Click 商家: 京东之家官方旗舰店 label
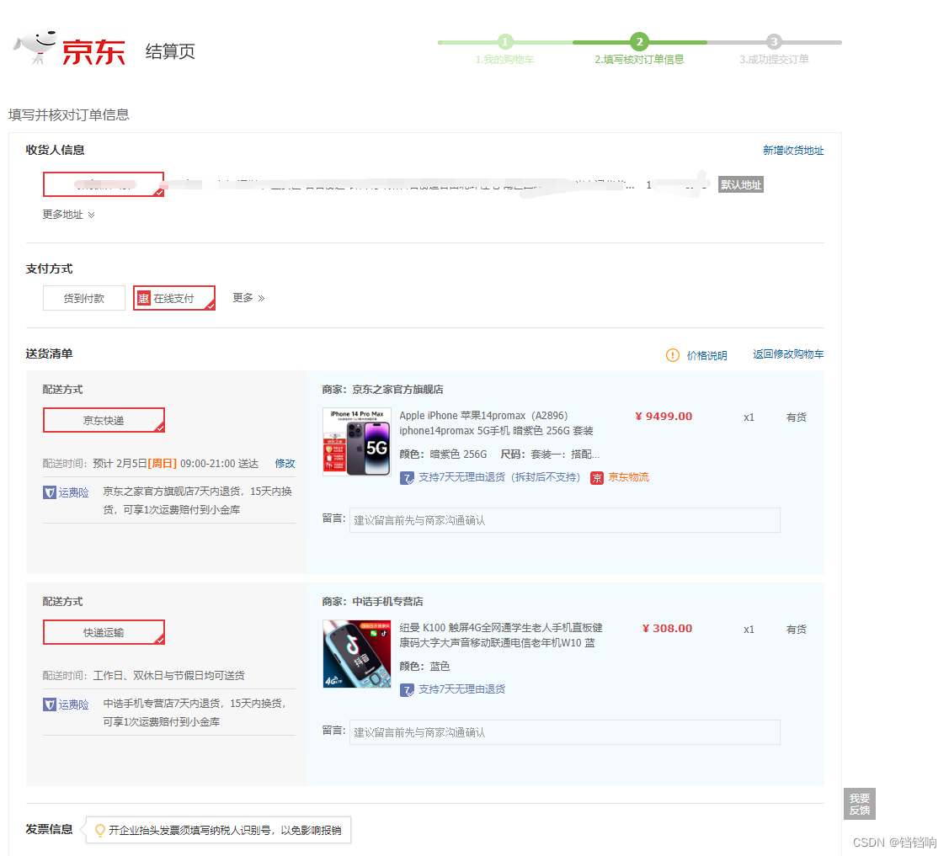Screen dimensions: 949x856 coord(382,390)
